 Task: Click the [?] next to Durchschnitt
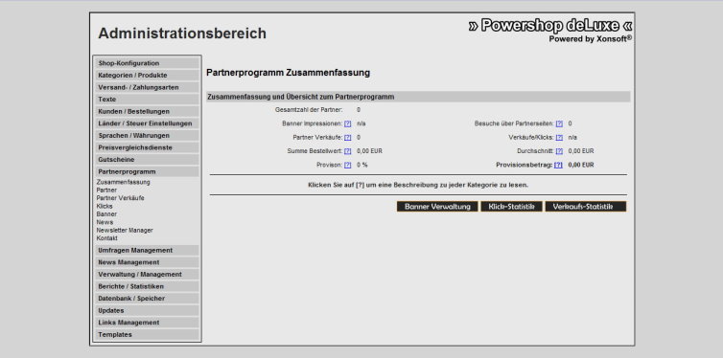[x=559, y=151]
